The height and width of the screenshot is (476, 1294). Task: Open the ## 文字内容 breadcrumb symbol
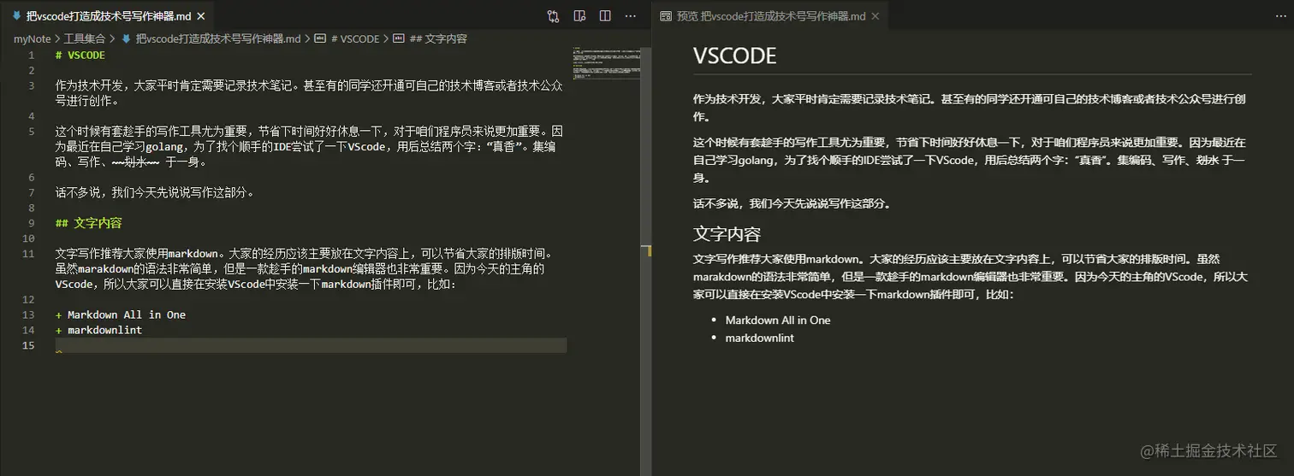438,38
